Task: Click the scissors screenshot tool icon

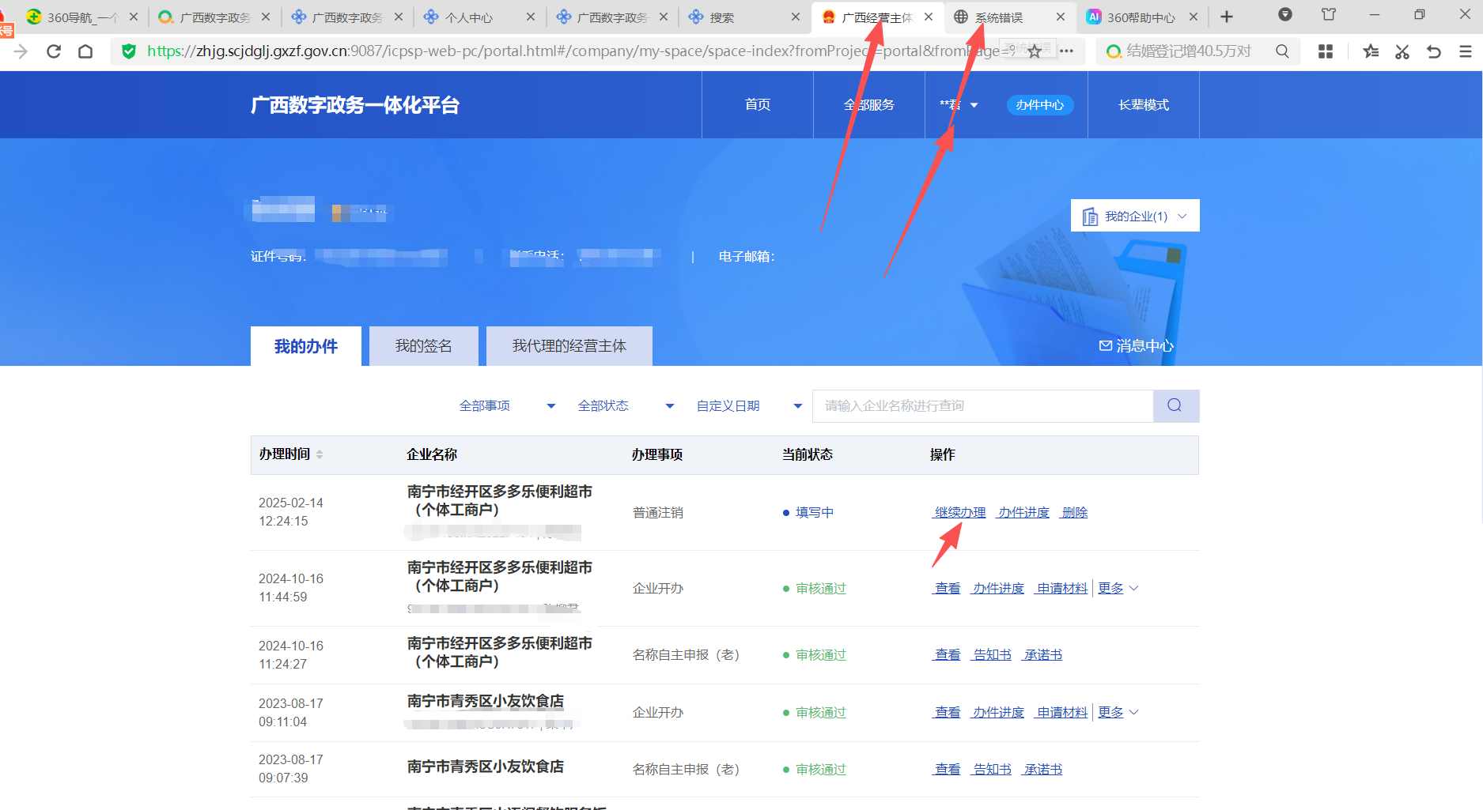Action: [1402, 51]
